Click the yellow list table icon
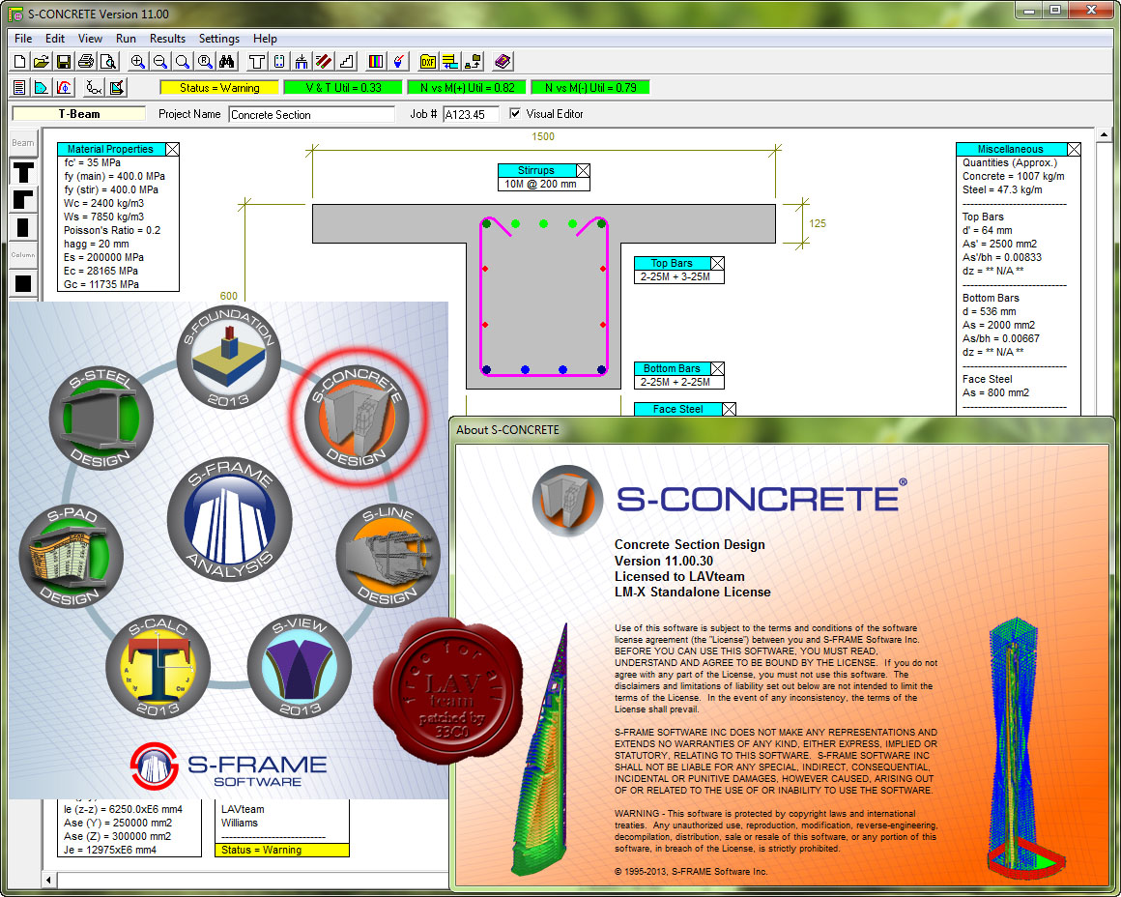This screenshot has height=897, width=1121. (x=449, y=62)
